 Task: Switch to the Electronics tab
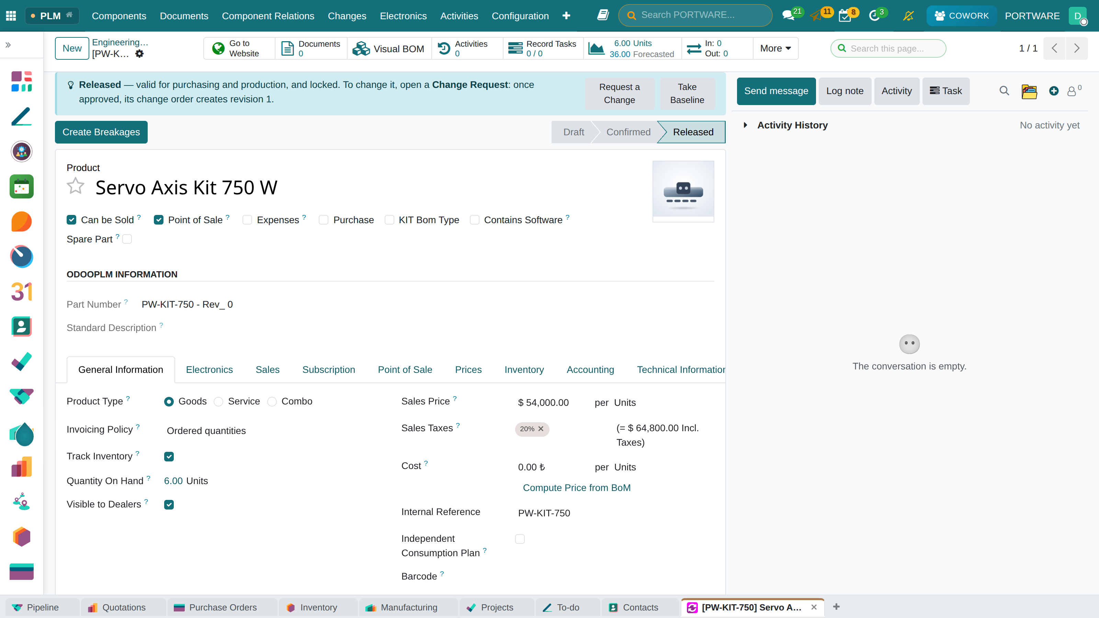[209, 369]
